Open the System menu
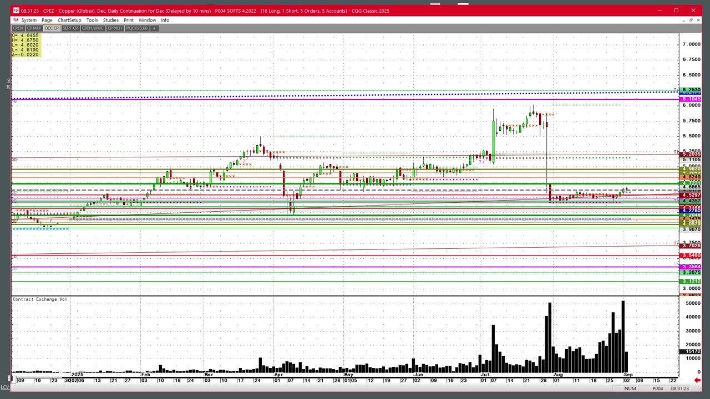This screenshot has width=710, height=399. pyautogui.click(x=29, y=20)
